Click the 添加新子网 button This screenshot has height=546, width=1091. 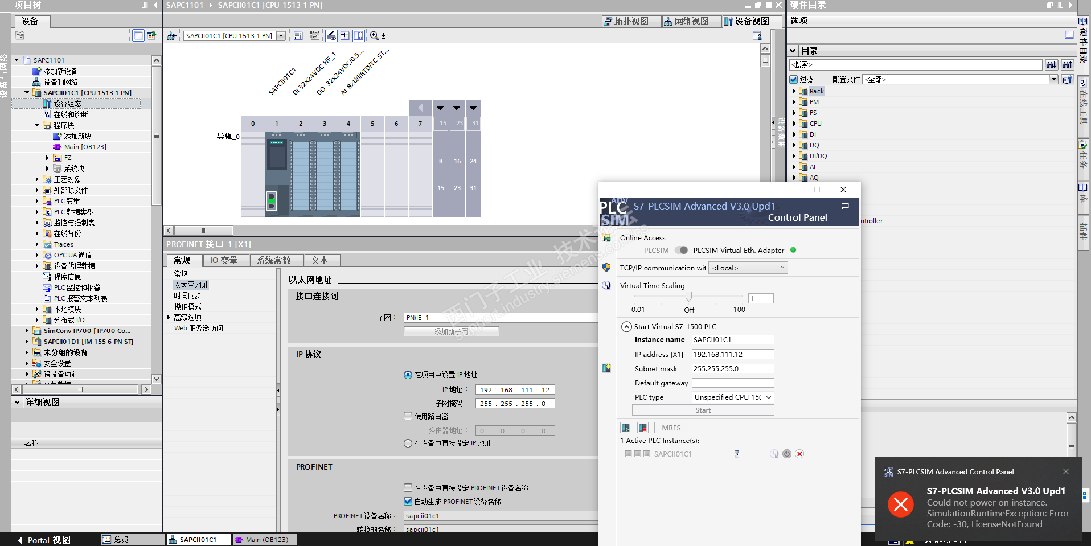click(x=452, y=331)
